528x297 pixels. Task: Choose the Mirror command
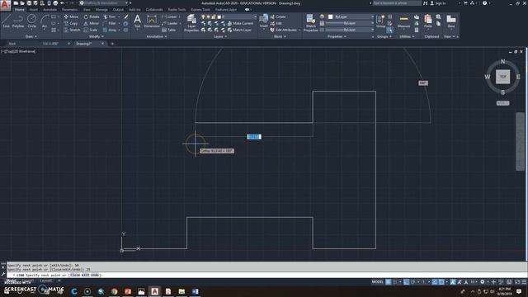pos(92,23)
